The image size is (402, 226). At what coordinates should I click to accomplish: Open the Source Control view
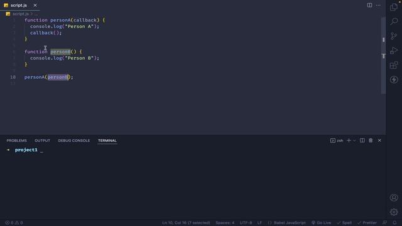point(394,36)
